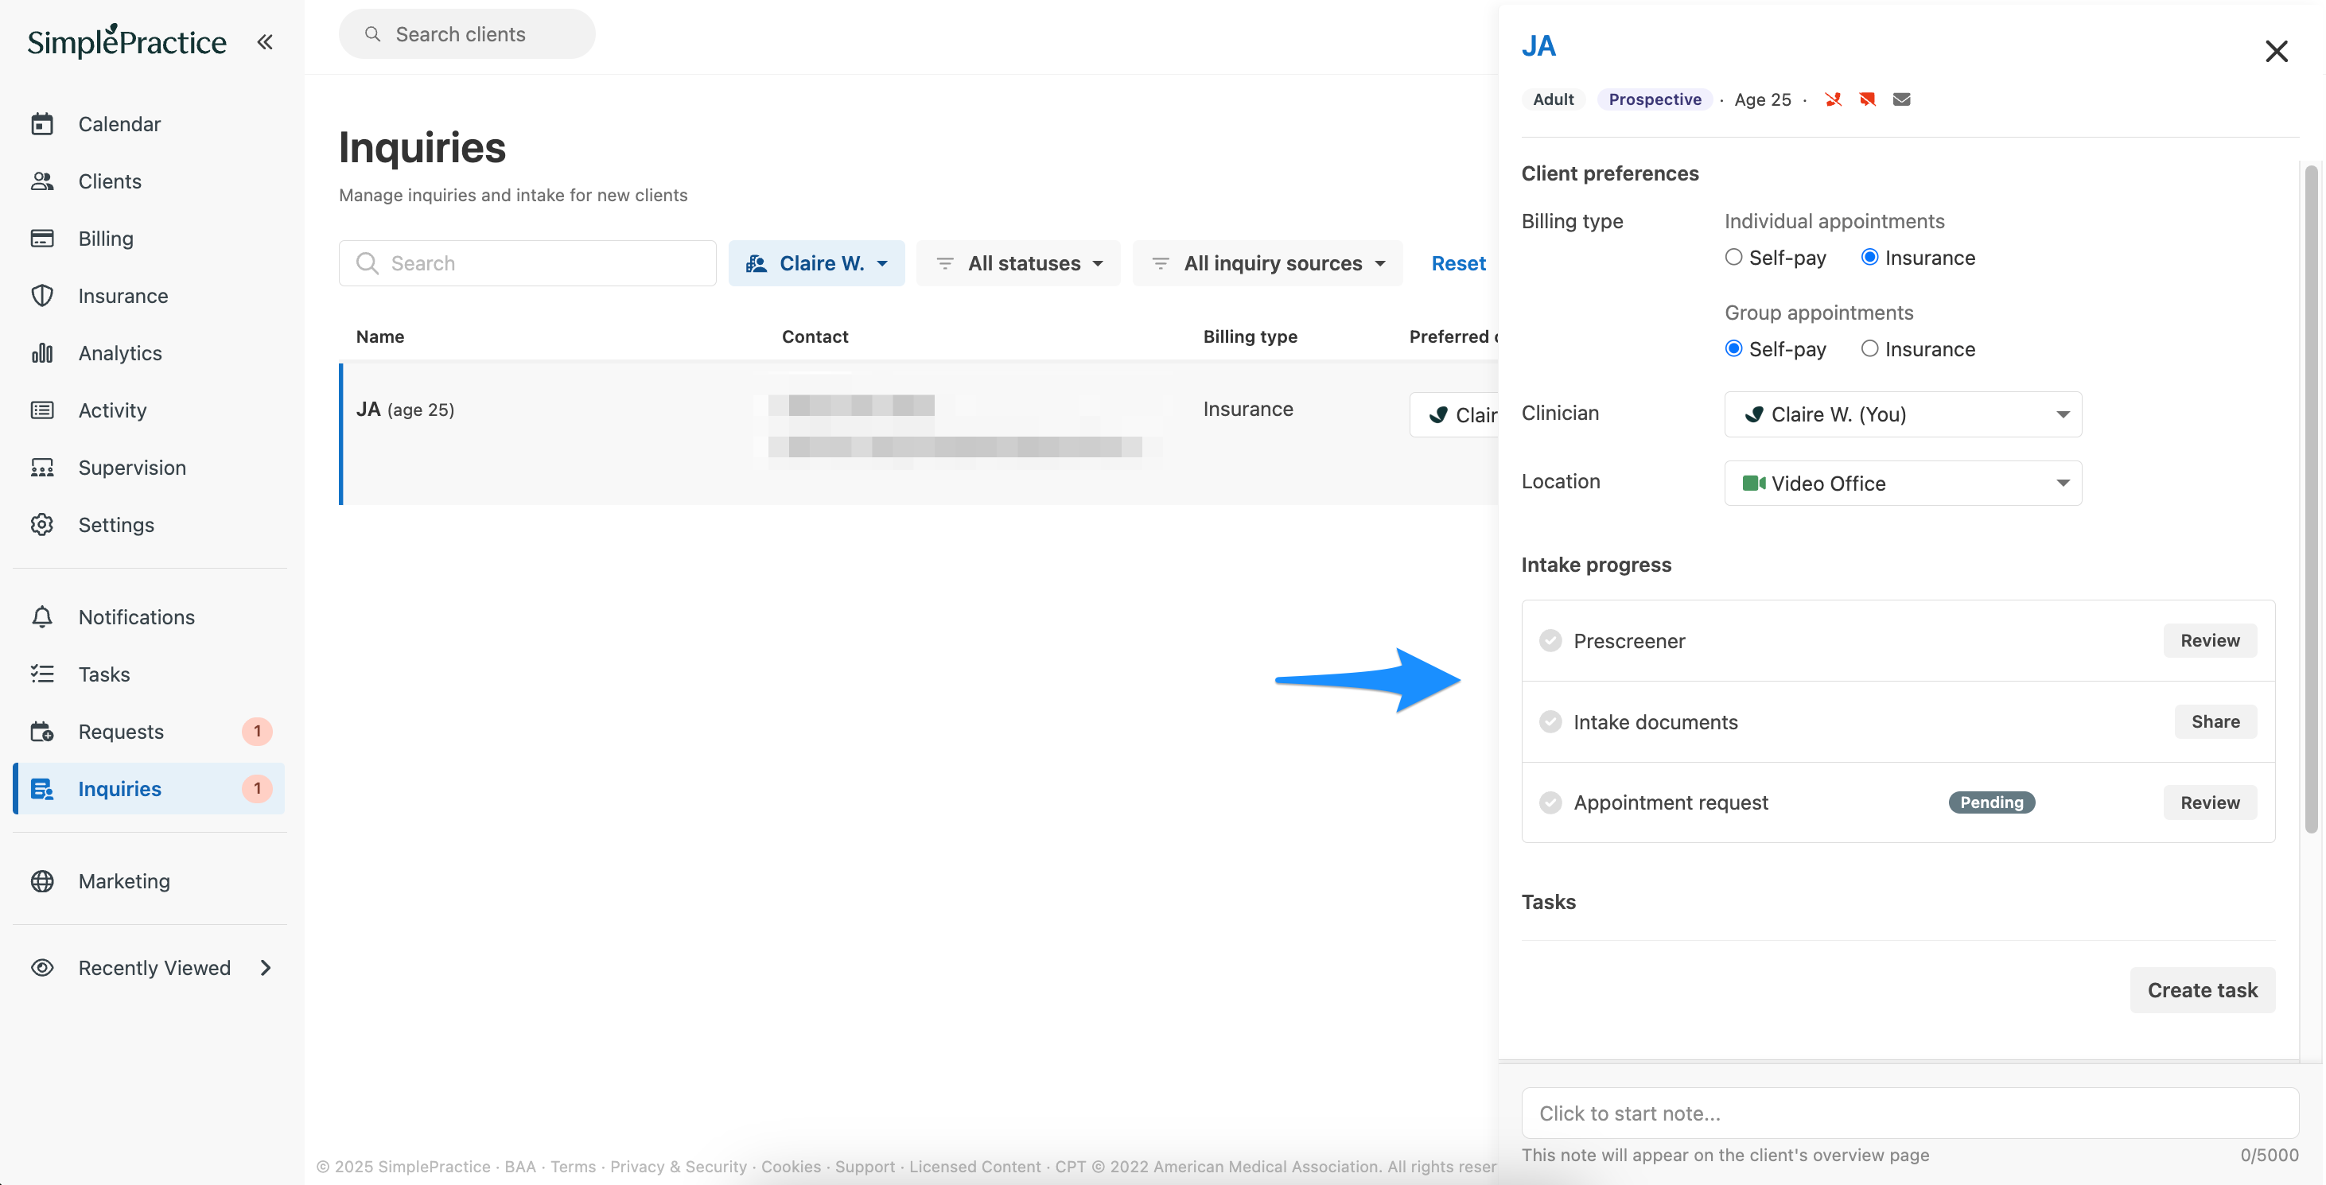The width and height of the screenshot is (2326, 1185).
Task: Click Reset filters link
Action: pyautogui.click(x=1458, y=263)
